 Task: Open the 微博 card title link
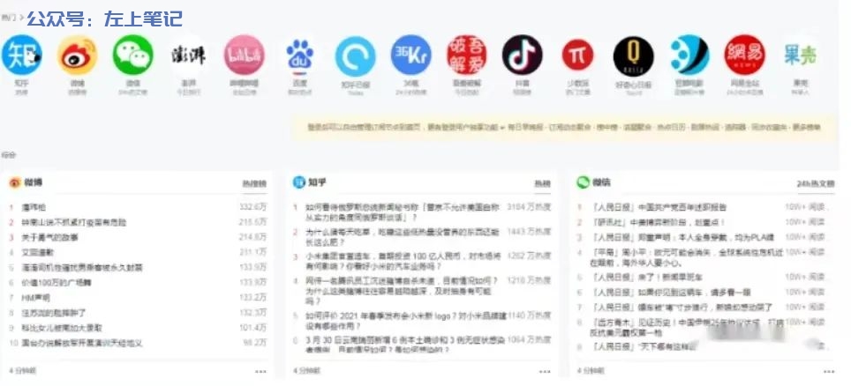tap(34, 182)
